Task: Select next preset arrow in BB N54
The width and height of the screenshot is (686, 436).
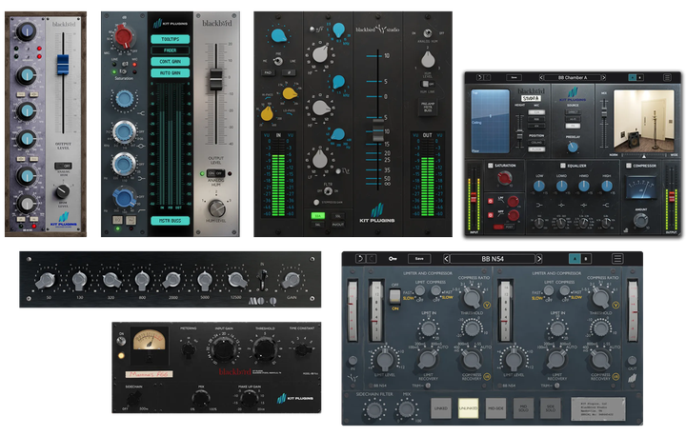Action: pyautogui.click(x=539, y=259)
